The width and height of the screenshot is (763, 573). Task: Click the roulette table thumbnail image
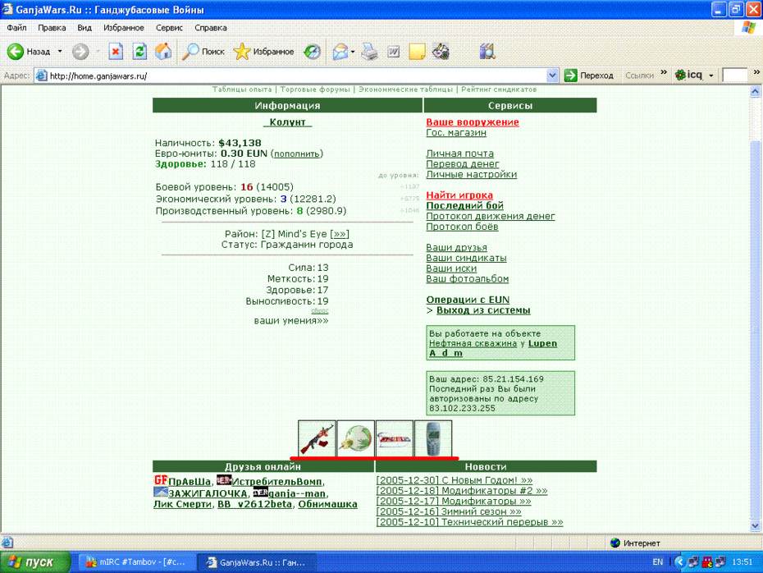[x=395, y=438]
